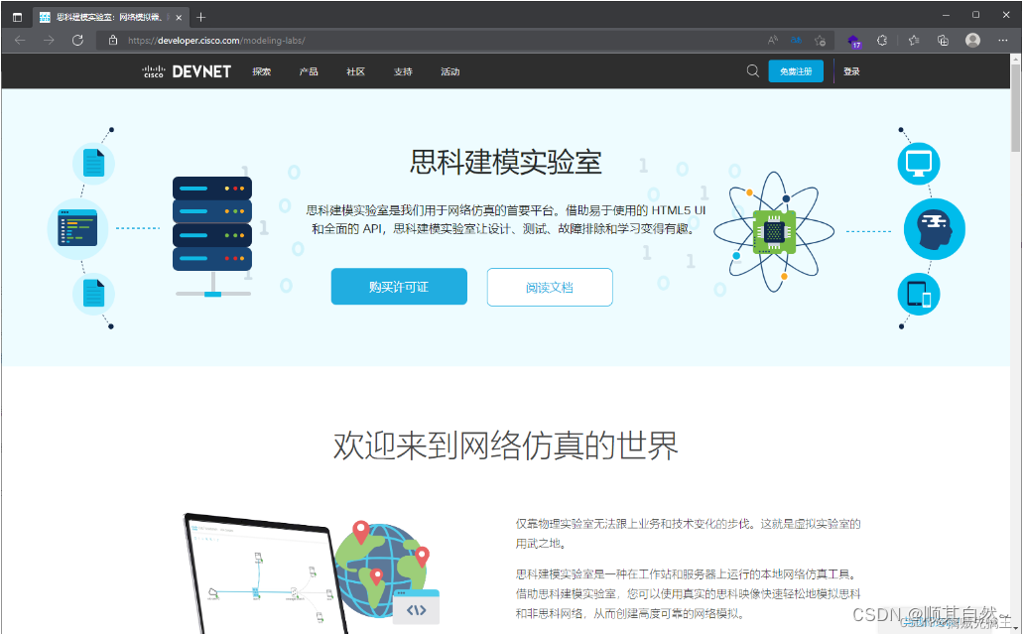
Task: Select the 思科建模实验室 browser tab
Action: pyautogui.click(x=110, y=17)
